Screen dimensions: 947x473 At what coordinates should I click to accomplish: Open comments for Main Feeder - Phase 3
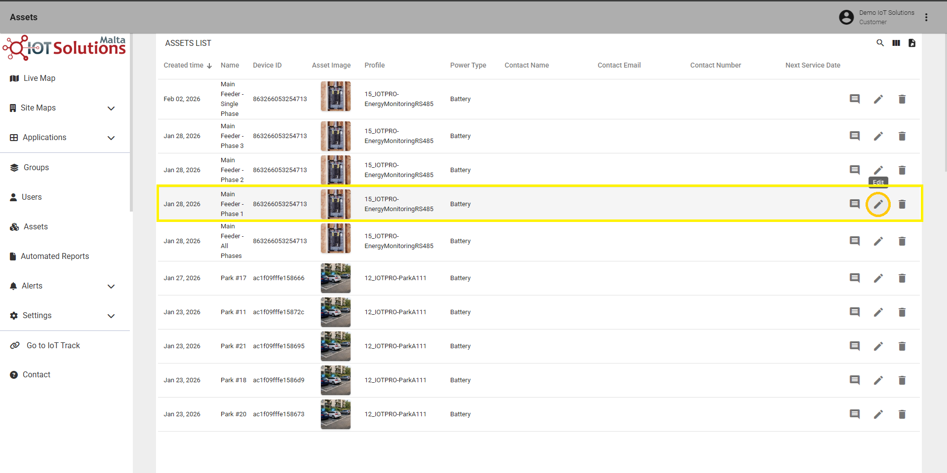[x=855, y=136]
